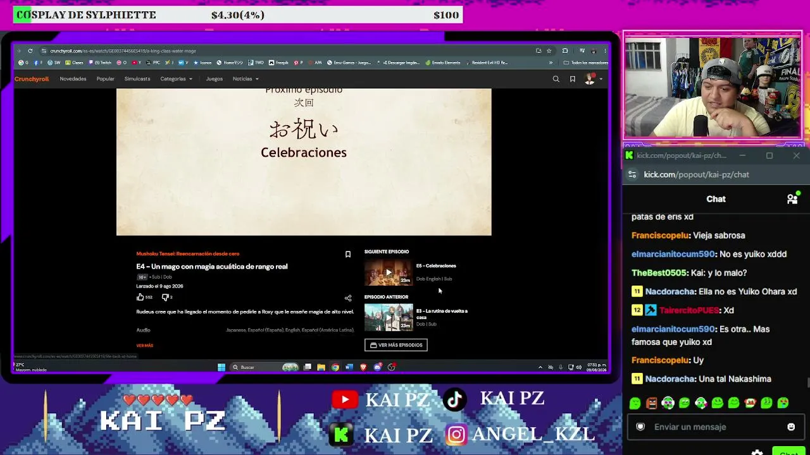810x455 pixels.
Task: Expand the Noticias dropdown
Action: point(246,79)
